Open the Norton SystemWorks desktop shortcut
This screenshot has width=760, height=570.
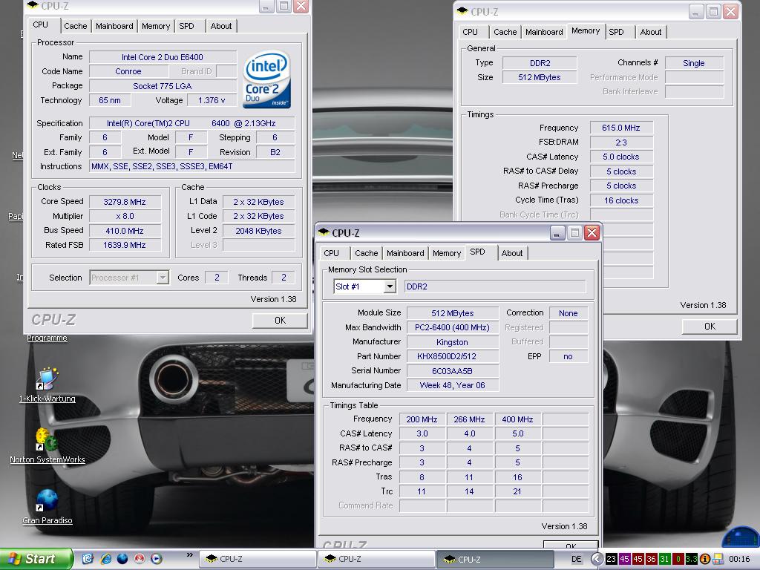pyautogui.click(x=47, y=439)
